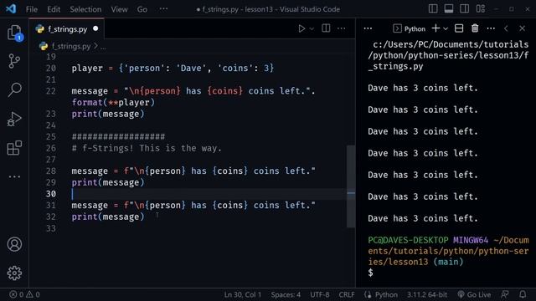The width and height of the screenshot is (536, 301).
Task: Click the '_strings.py' text in terminal path
Action: pos(395,66)
